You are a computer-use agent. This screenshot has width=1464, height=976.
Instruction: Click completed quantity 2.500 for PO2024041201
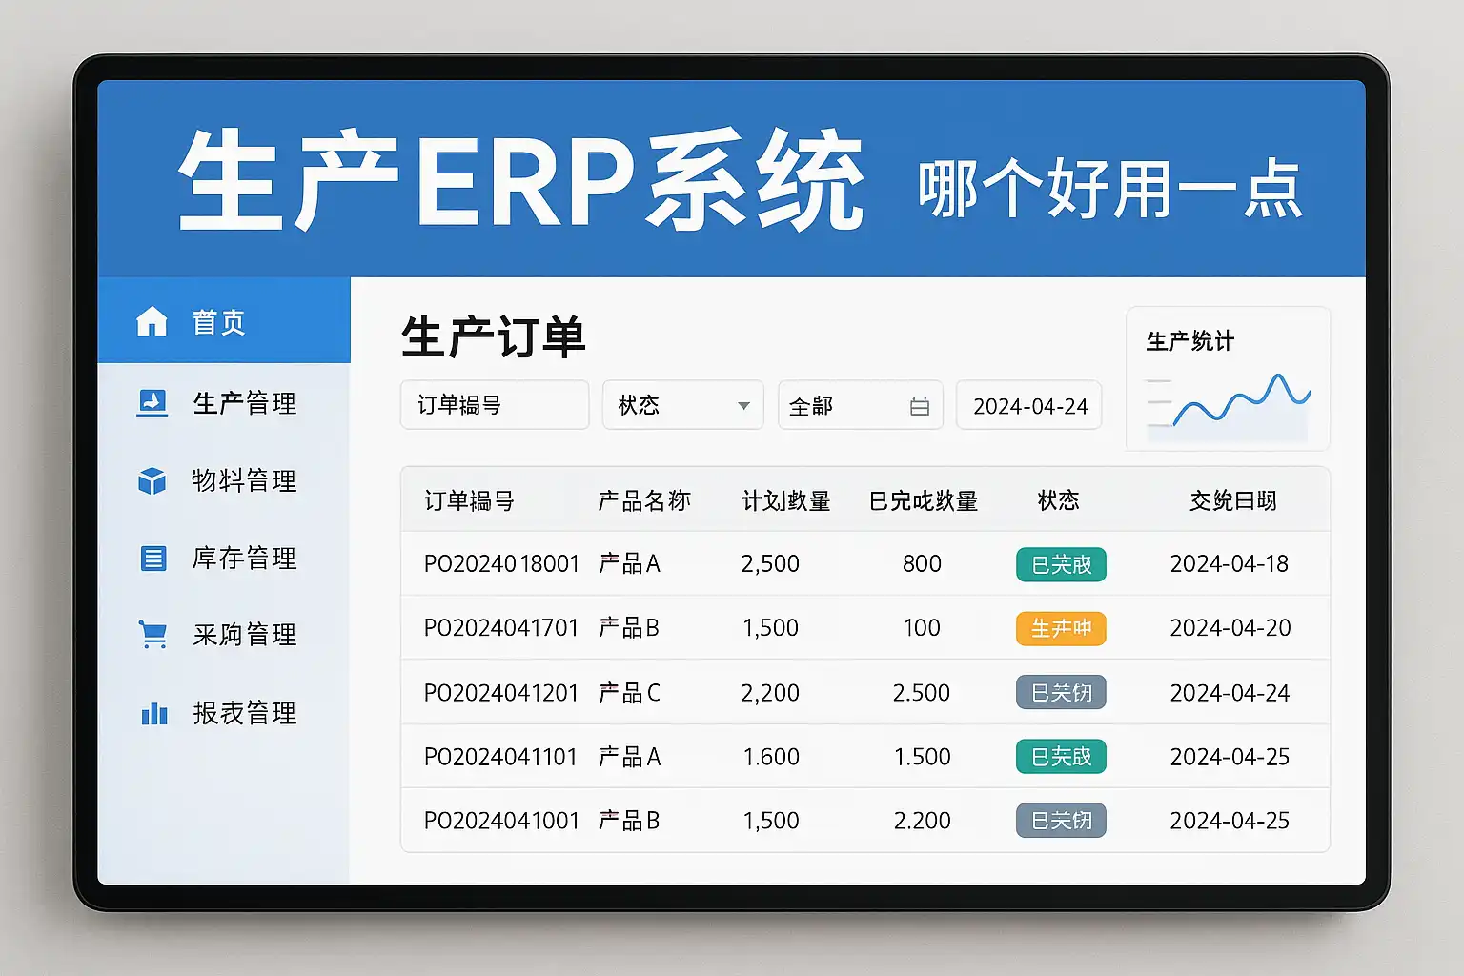[x=922, y=692]
